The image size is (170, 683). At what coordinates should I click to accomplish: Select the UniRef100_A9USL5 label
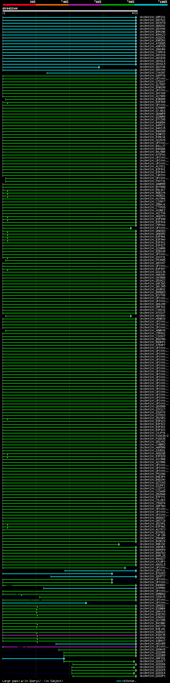152,565
